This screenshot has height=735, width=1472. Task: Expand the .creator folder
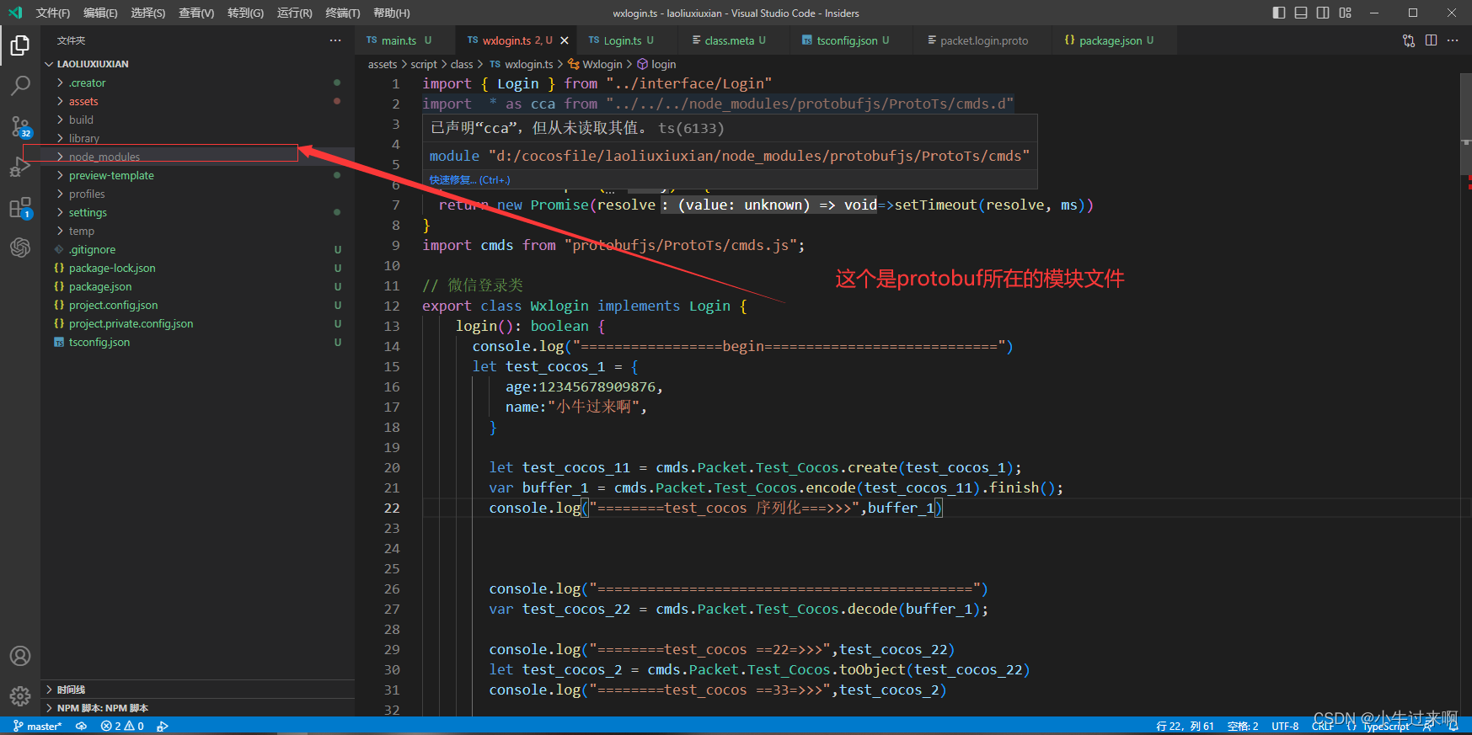click(x=197, y=83)
